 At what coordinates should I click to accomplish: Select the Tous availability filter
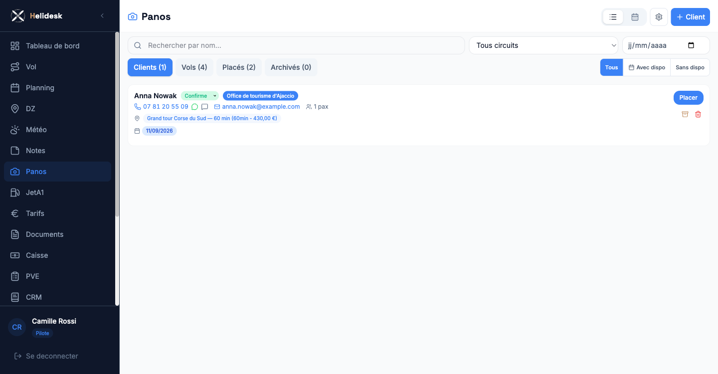point(612,67)
